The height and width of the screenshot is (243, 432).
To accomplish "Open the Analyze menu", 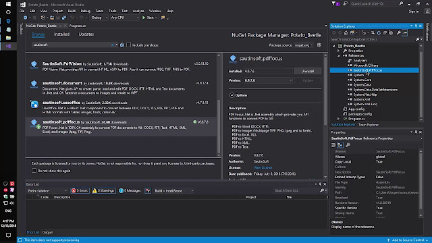I will point(138,11).
